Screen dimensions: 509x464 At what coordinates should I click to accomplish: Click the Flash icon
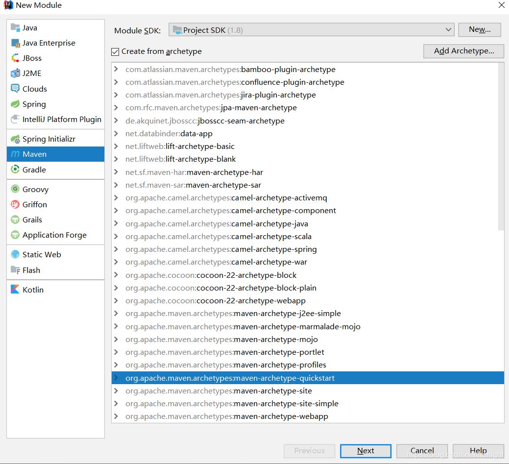[15, 270]
